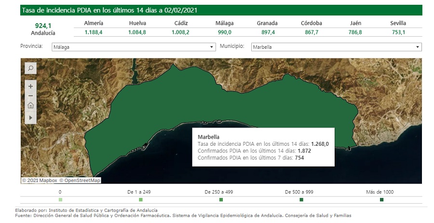Click the Andalucía total 924,1
Image resolution: width=434 pixels, height=223 pixels.
tap(43, 26)
